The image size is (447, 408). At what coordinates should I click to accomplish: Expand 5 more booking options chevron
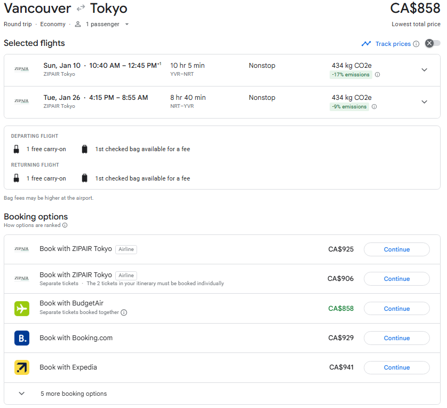pyautogui.click(x=22, y=394)
